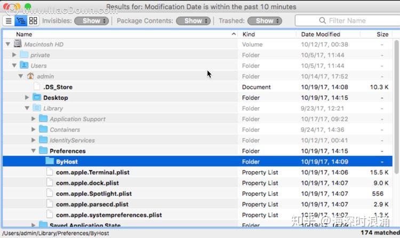Collapse the Macintosh HD volume
This screenshot has height=238, width=400.
tap(8, 44)
